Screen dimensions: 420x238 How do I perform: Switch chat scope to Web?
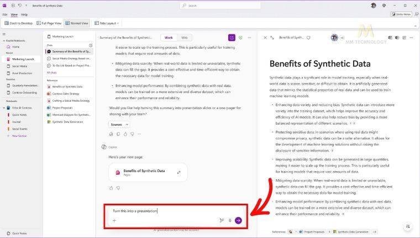pos(184,38)
